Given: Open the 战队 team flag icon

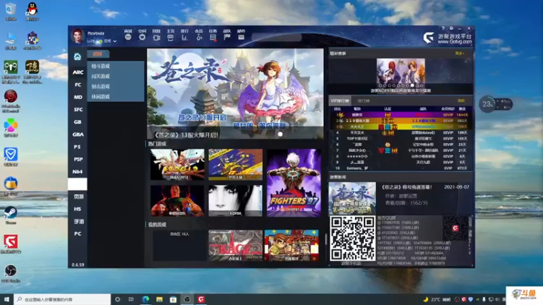Looking at the screenshot, I should point(227,35).
